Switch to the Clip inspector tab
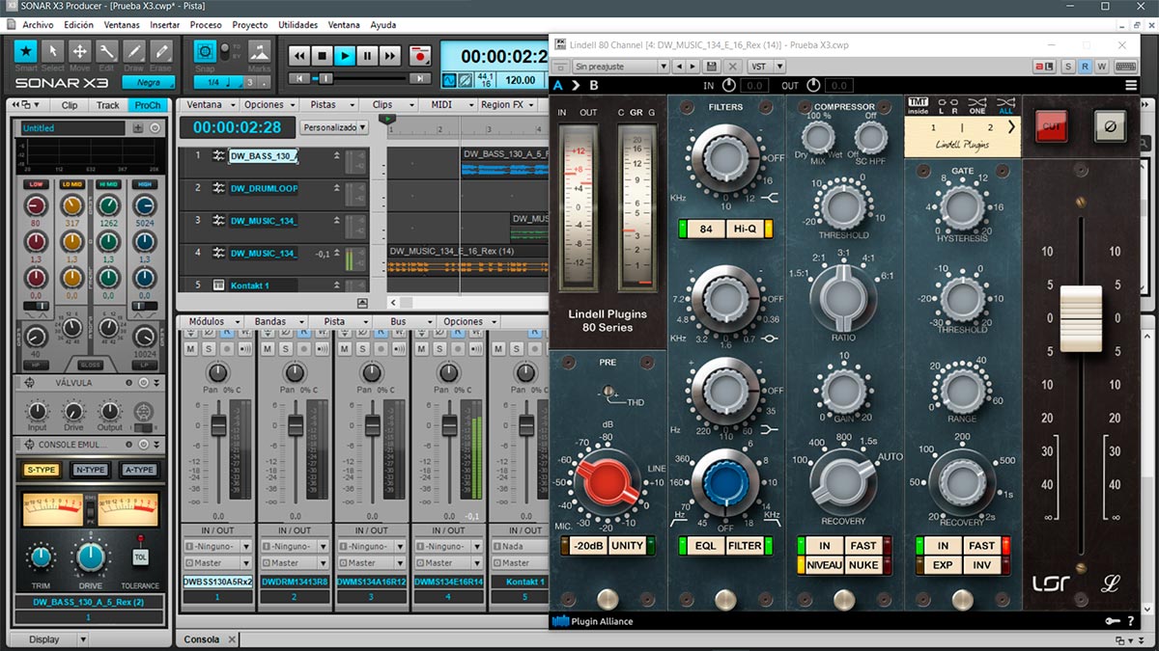 tap(70, 105)
